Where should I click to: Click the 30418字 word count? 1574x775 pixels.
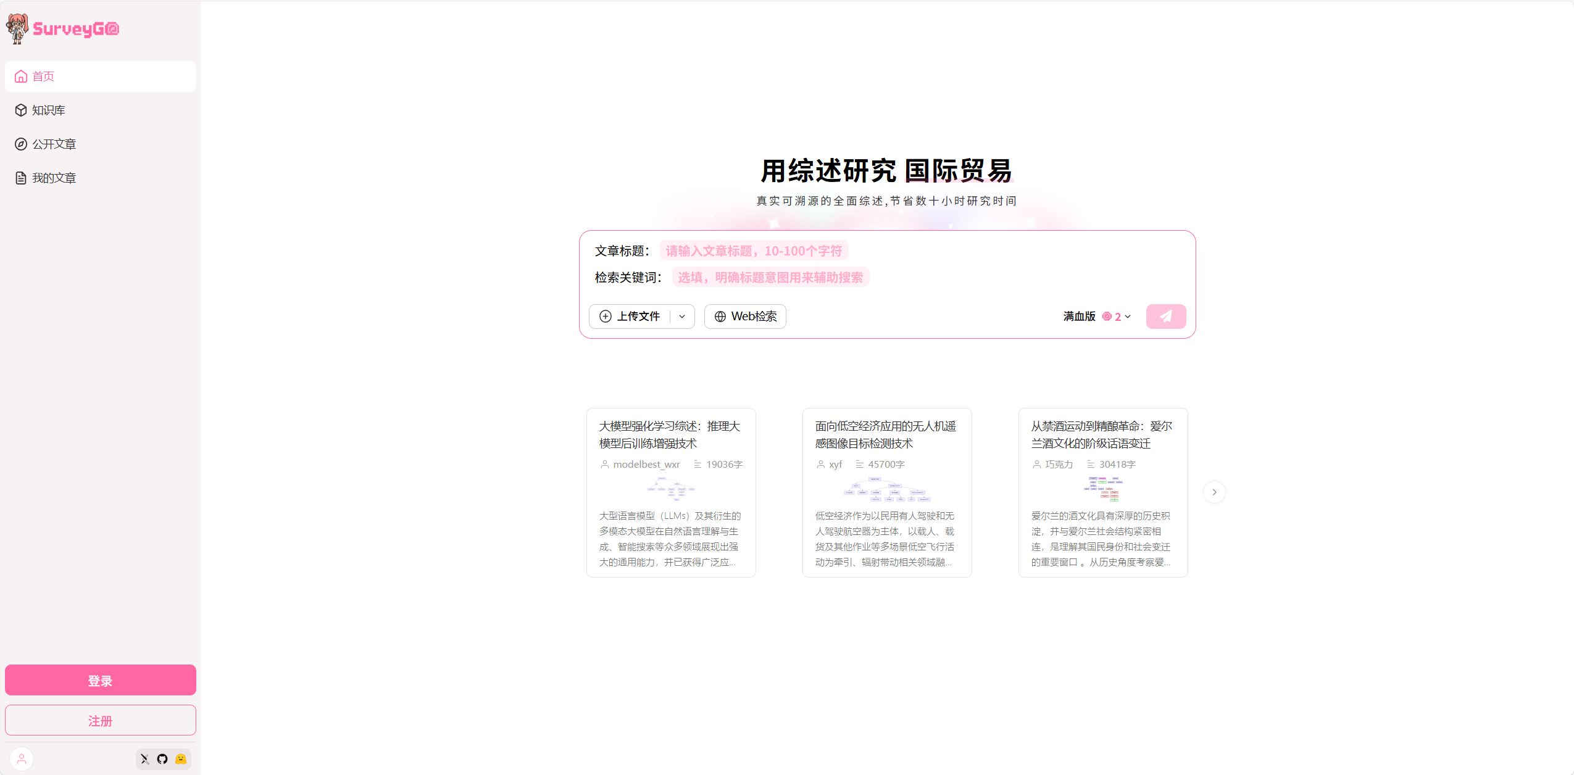(1117, 464)
